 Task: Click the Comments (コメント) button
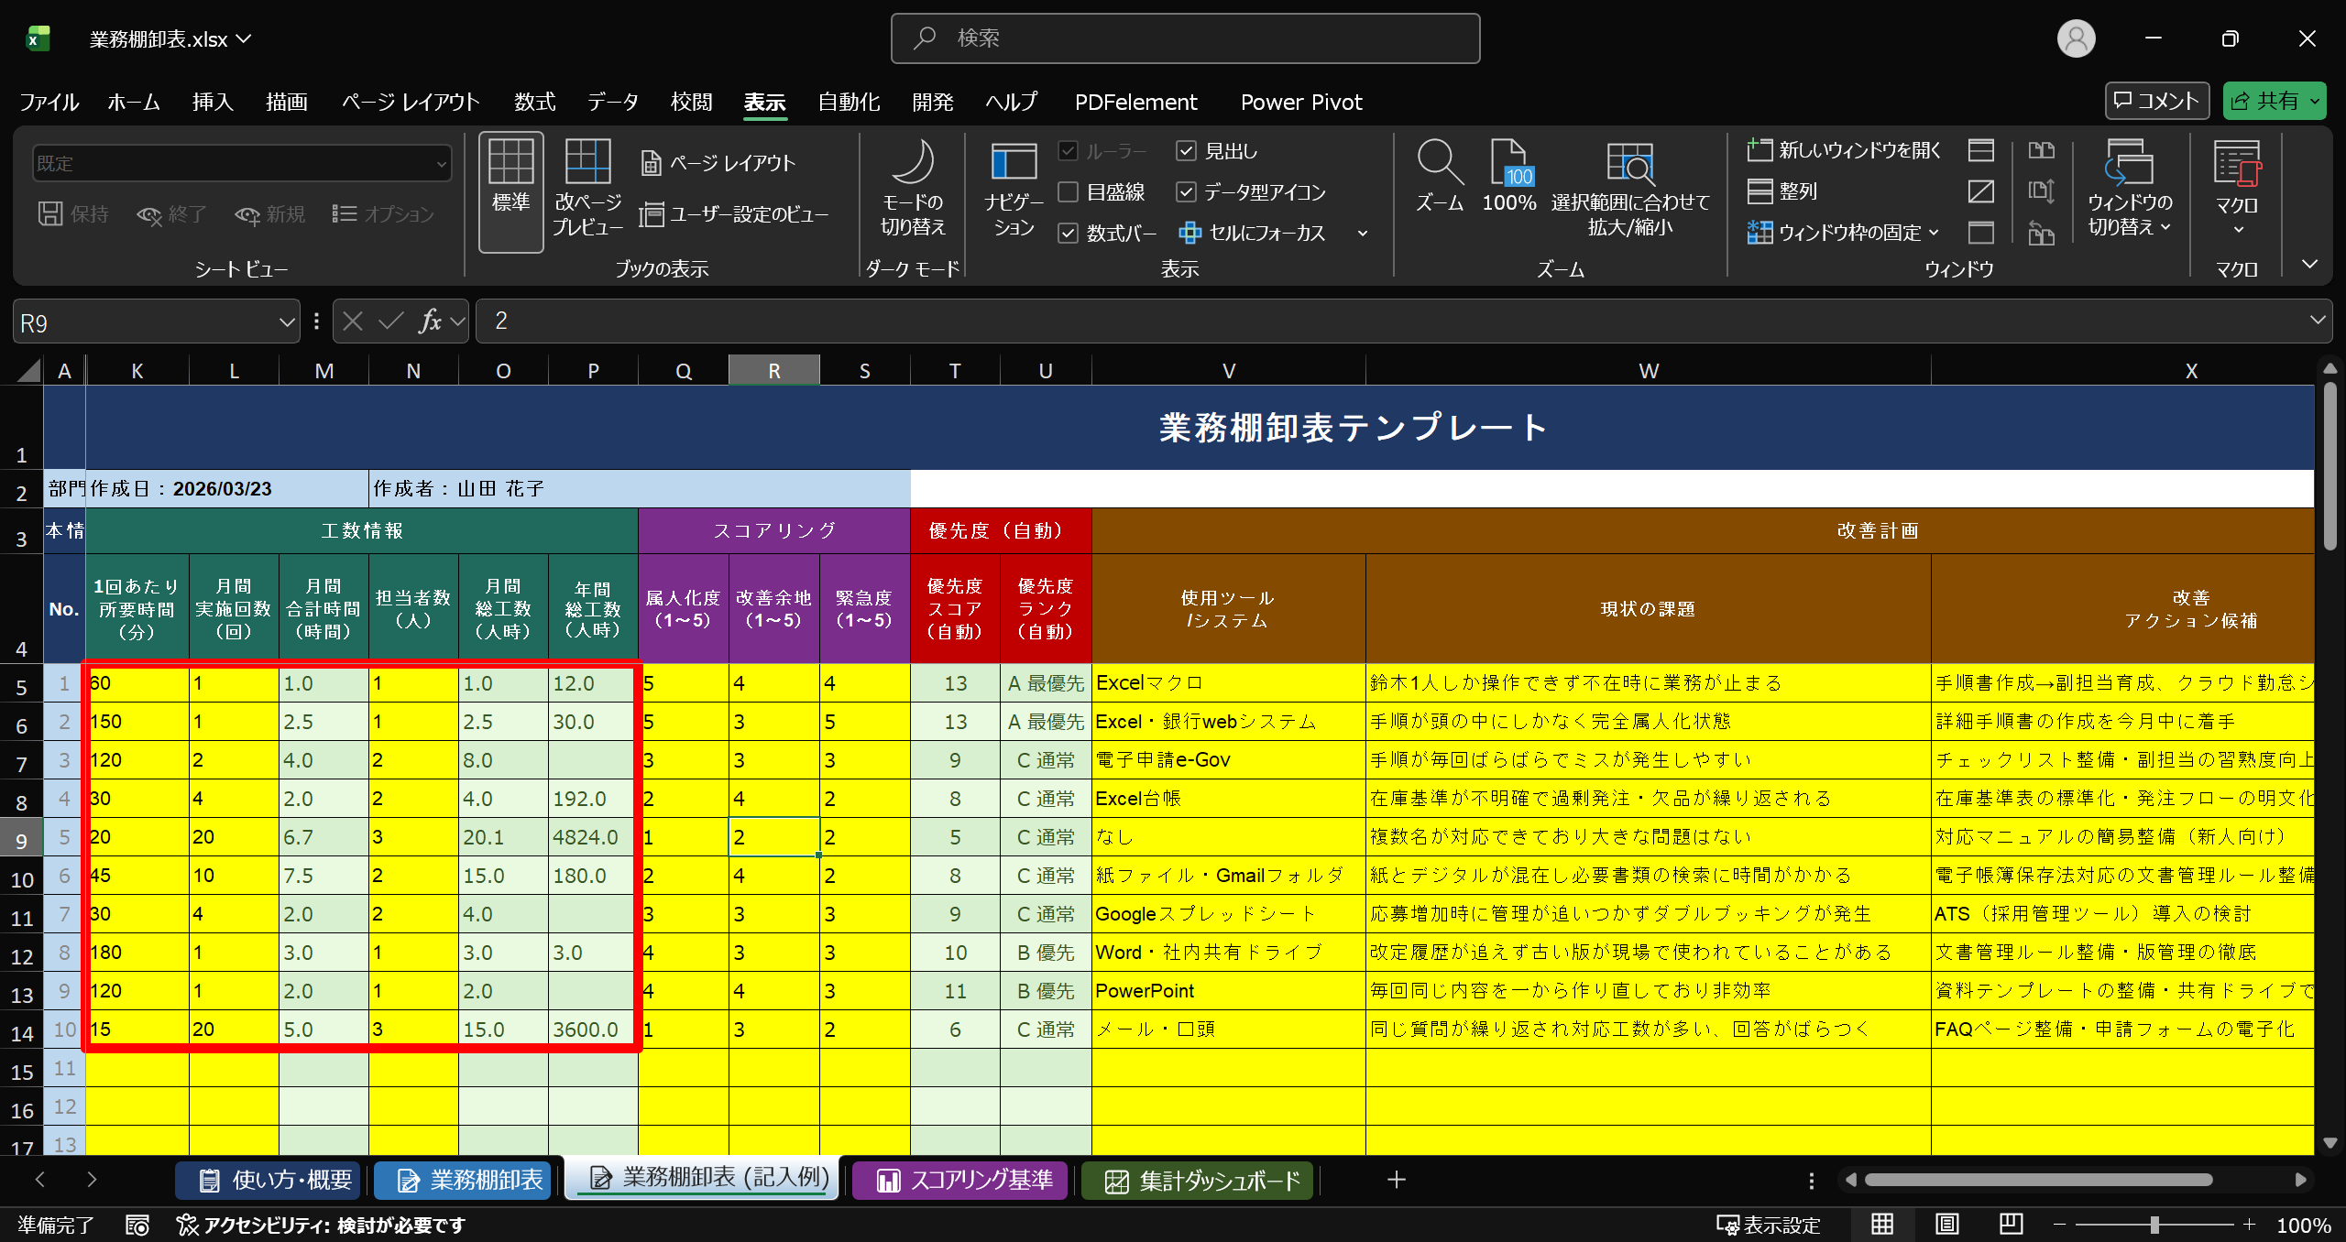2156,101
